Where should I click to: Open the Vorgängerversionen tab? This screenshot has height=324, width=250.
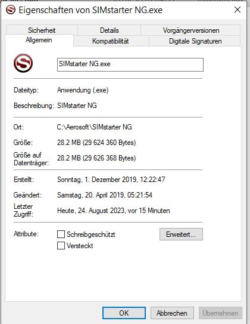tap(191, 30)
